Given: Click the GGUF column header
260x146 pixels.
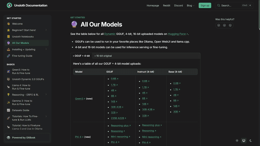Looking at the screenshot, I should [x=110, y=72].
